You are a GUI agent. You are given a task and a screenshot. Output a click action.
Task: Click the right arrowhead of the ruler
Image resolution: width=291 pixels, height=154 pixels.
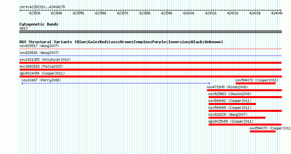coord(281,10)
